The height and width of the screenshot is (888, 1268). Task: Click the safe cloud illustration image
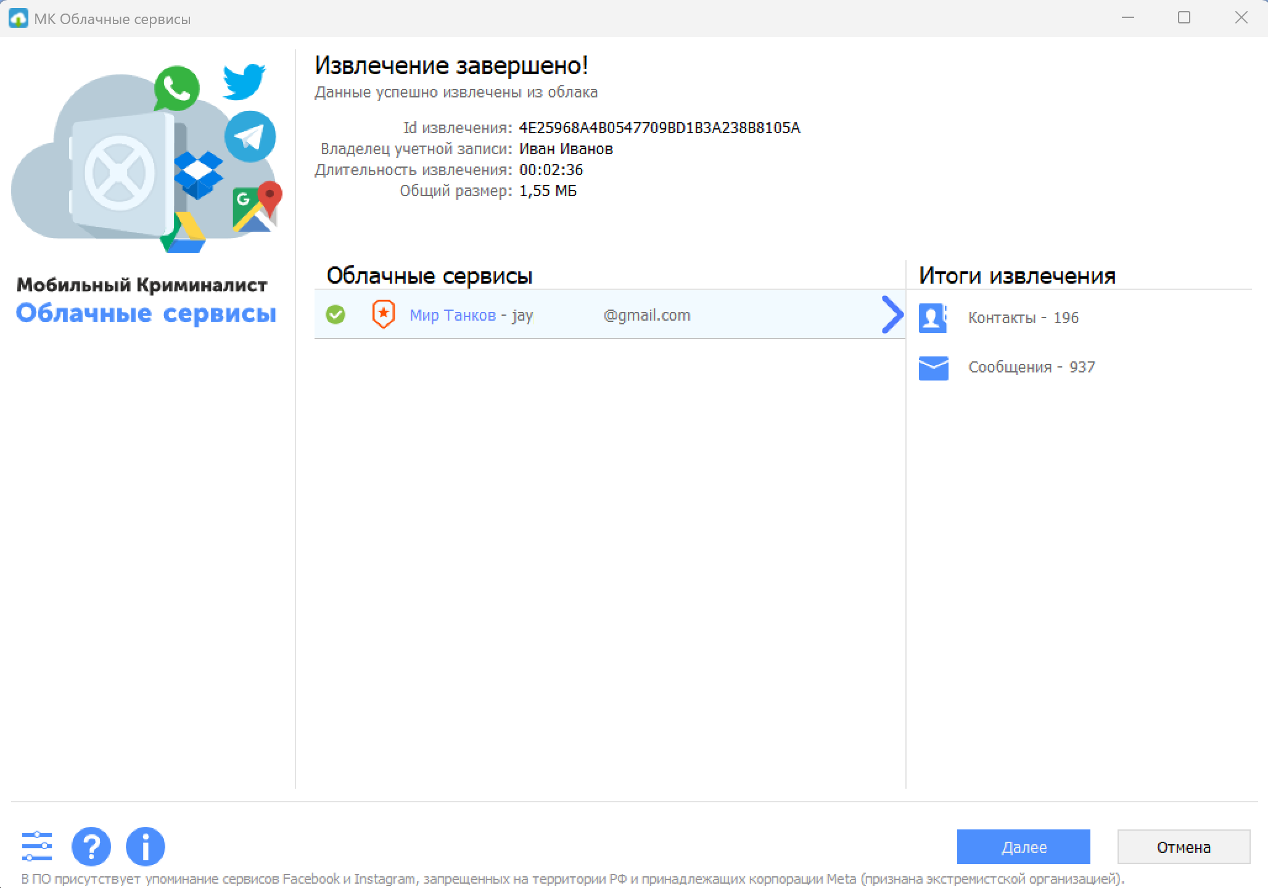[123, 166]
